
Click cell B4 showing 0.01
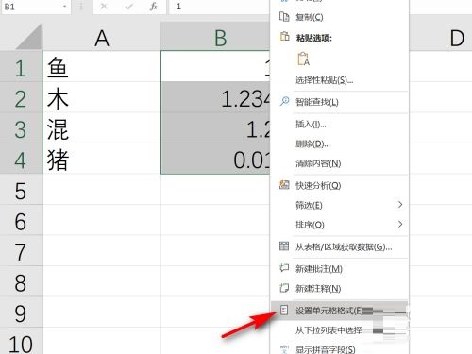pyautogui.click(x=215, y=159)
